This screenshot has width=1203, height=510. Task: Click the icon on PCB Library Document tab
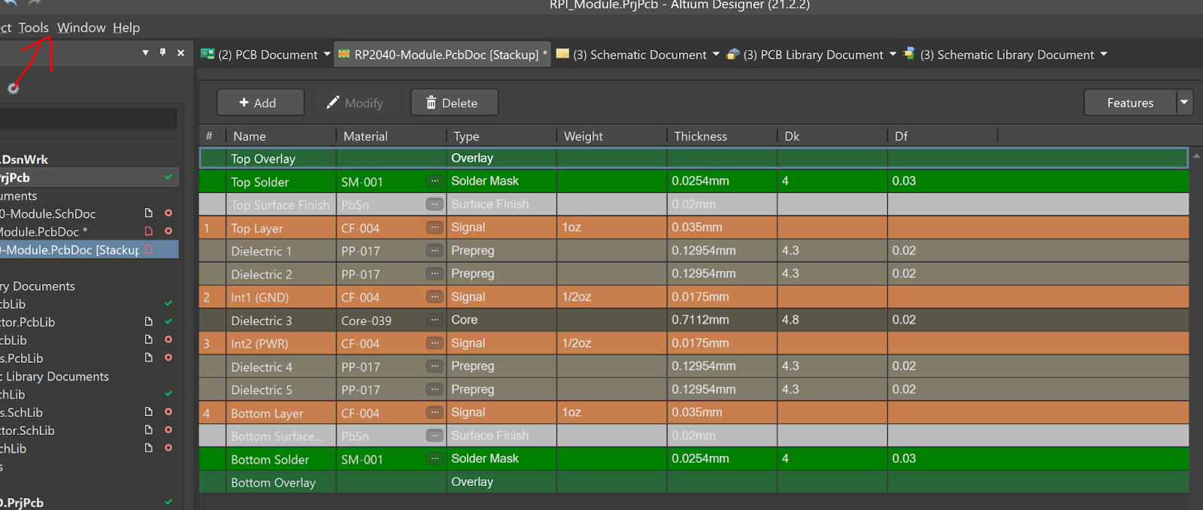[x=733, y=54]
